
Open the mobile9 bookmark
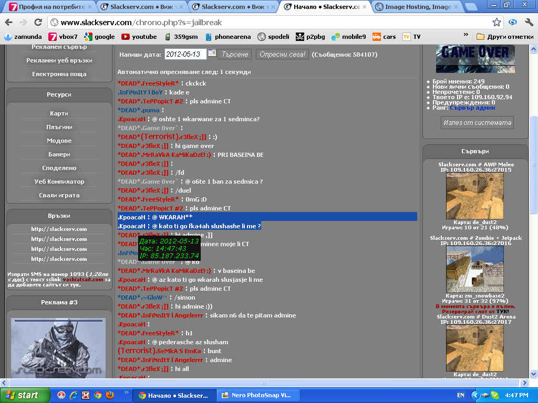click(349, 37)
